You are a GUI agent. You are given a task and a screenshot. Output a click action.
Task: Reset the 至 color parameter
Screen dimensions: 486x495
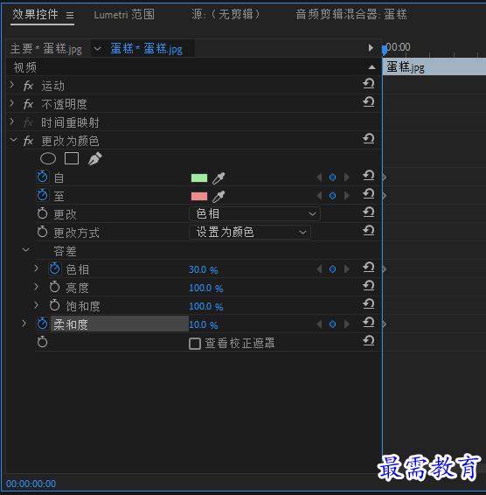(x=368, y=194)
